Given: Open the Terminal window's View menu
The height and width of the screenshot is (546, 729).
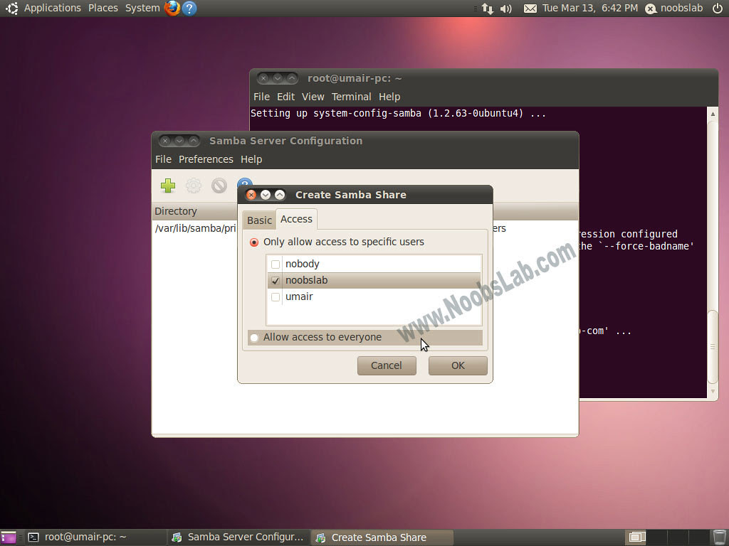Looking at the screenshot, I should tap(313, 97).
